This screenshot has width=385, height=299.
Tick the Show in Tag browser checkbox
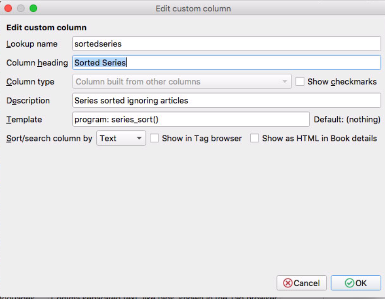click(154, 138)
